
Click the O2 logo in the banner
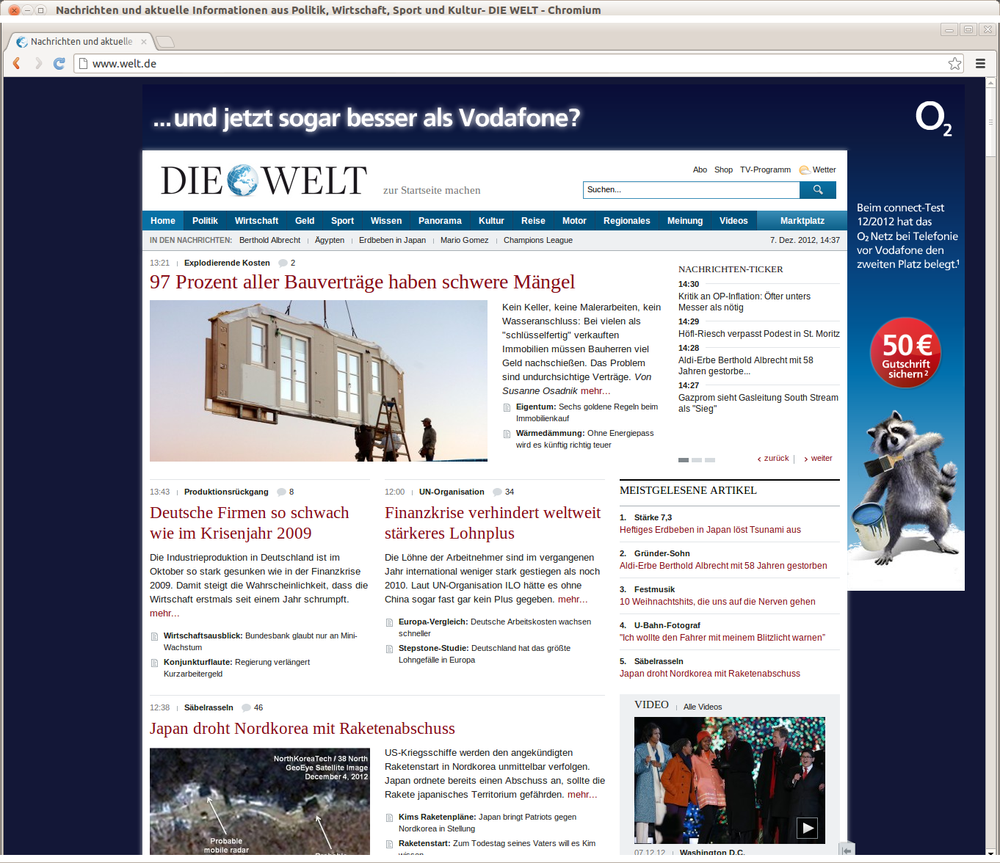point(933,118)
